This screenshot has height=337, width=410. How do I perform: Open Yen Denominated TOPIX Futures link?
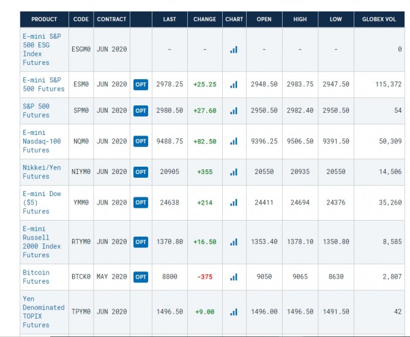(43, 312)
